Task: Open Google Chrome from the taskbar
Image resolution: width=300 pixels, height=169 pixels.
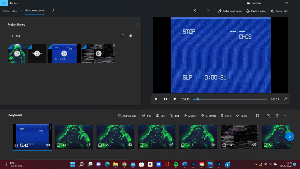Action: (x=124, y=164)
